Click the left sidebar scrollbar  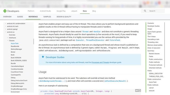coord(34,41)
